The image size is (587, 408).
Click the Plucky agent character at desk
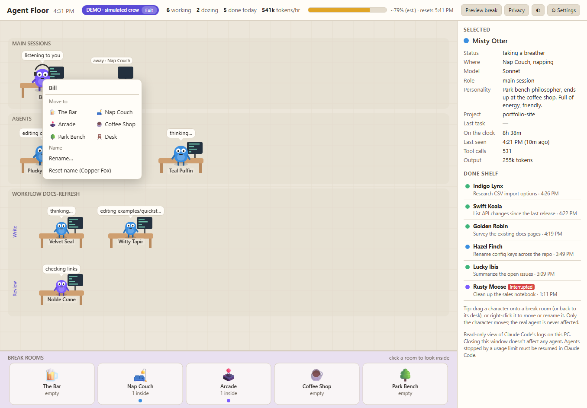pyautogui.click(x=39, y=155)
